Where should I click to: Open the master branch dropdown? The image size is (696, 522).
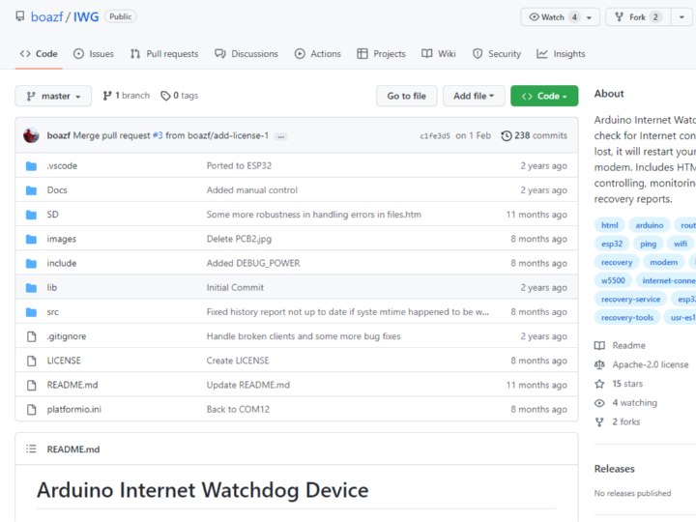click(53, 96)
